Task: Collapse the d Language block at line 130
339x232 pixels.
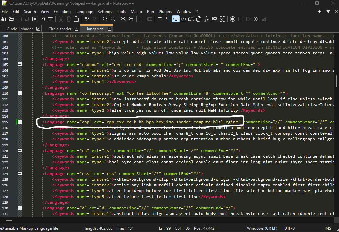Action: point(20,208)
